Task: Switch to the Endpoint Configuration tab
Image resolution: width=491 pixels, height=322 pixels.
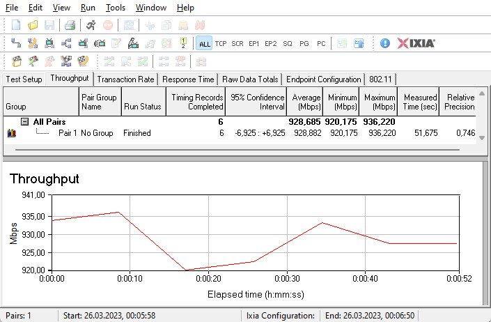Action: (324, 79)
